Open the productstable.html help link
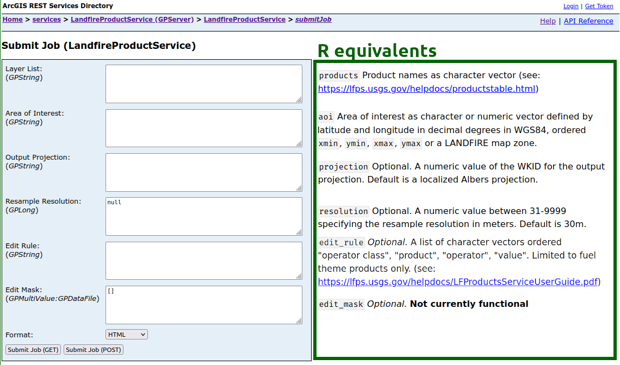 (426, 89)
